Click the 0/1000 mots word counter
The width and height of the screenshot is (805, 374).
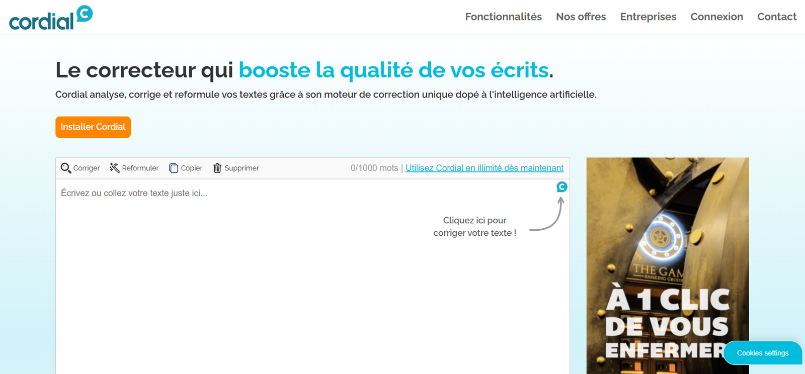[x=374, y=168]
